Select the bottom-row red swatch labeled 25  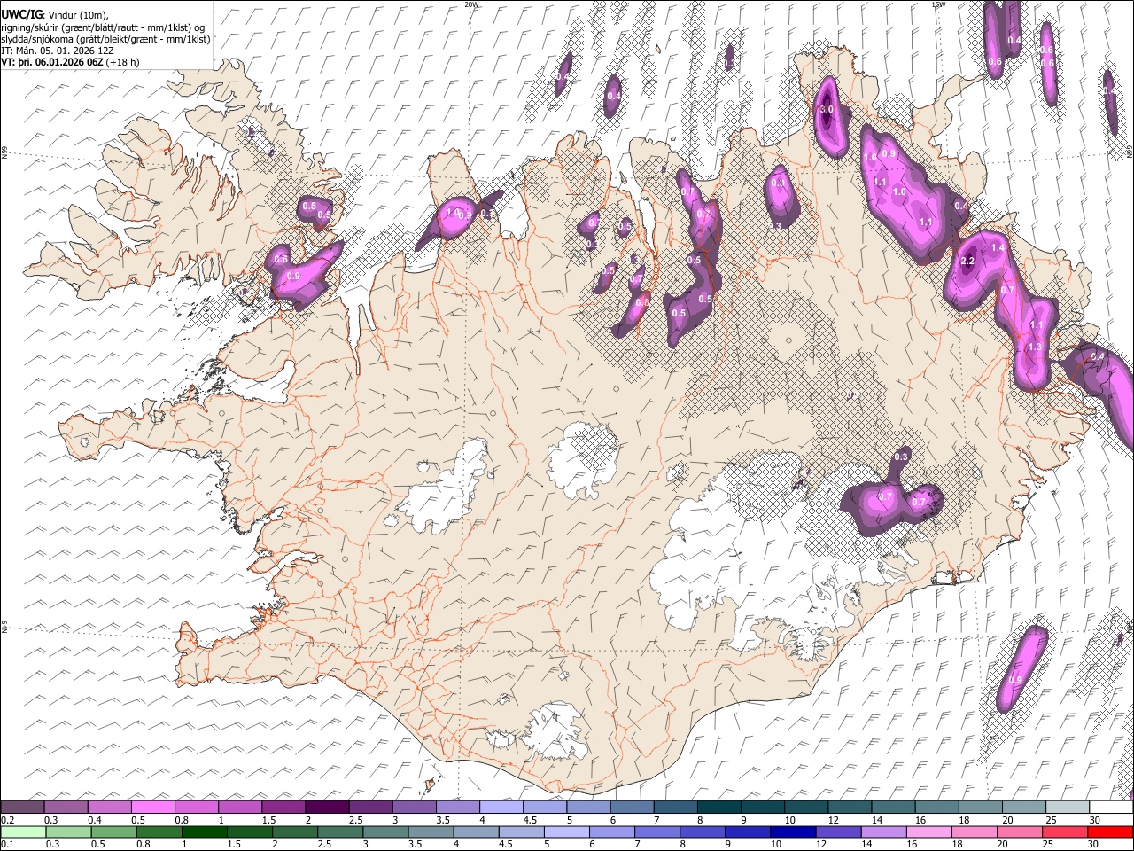[x=1065, y=831]
